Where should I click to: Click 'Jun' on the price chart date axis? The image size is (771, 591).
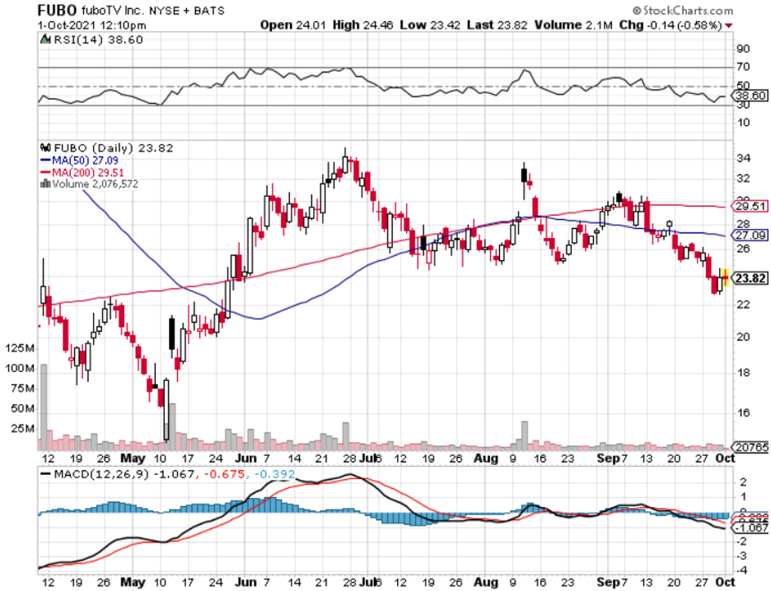pyautogui.click(x=245, y=458)
